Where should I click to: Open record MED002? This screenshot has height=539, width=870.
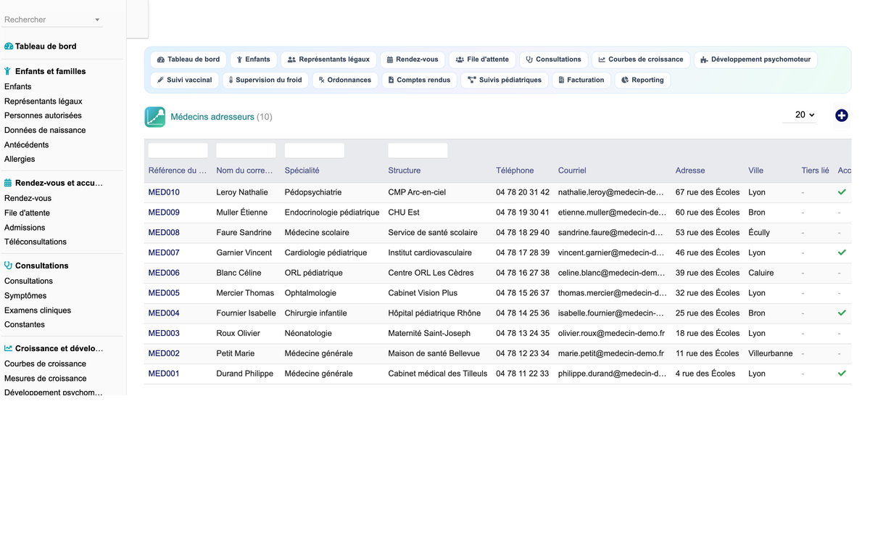coord(164,353)
